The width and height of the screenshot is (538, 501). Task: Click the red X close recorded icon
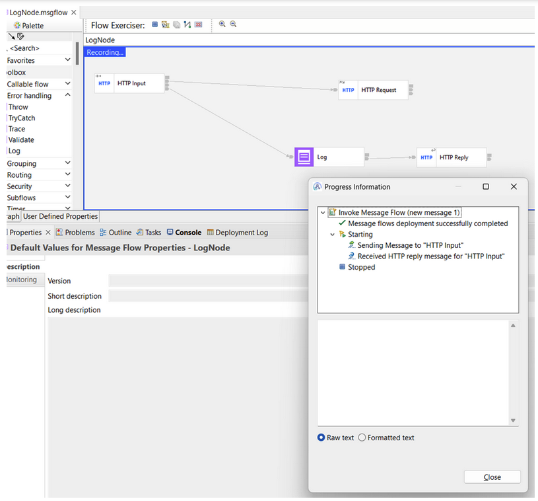198,24
